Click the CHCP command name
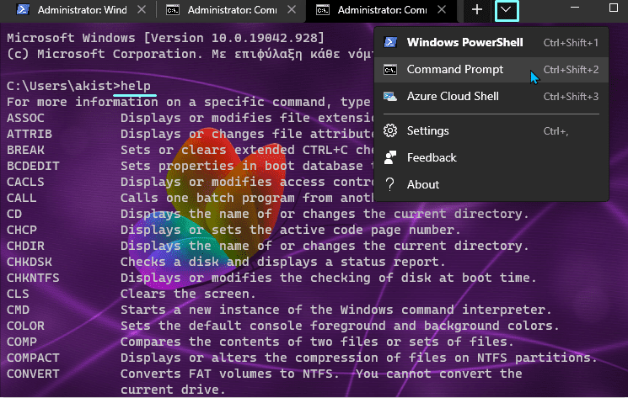 (22, 230)
